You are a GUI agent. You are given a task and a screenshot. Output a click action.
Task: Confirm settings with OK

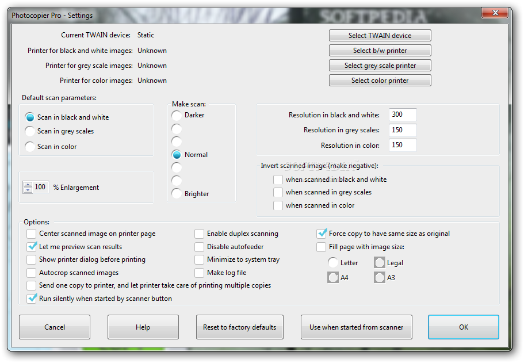tap(464, 327)
